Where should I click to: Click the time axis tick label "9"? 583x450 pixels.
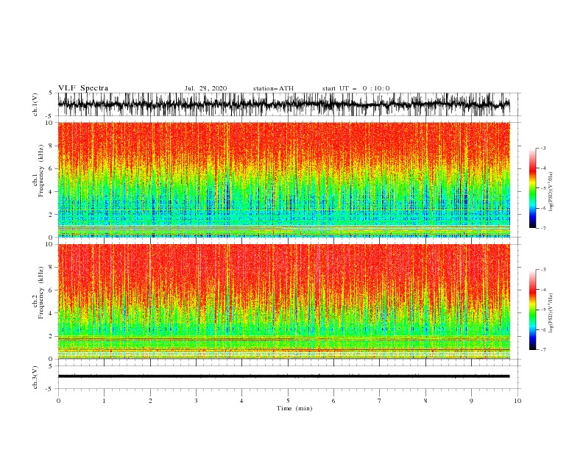471,401
